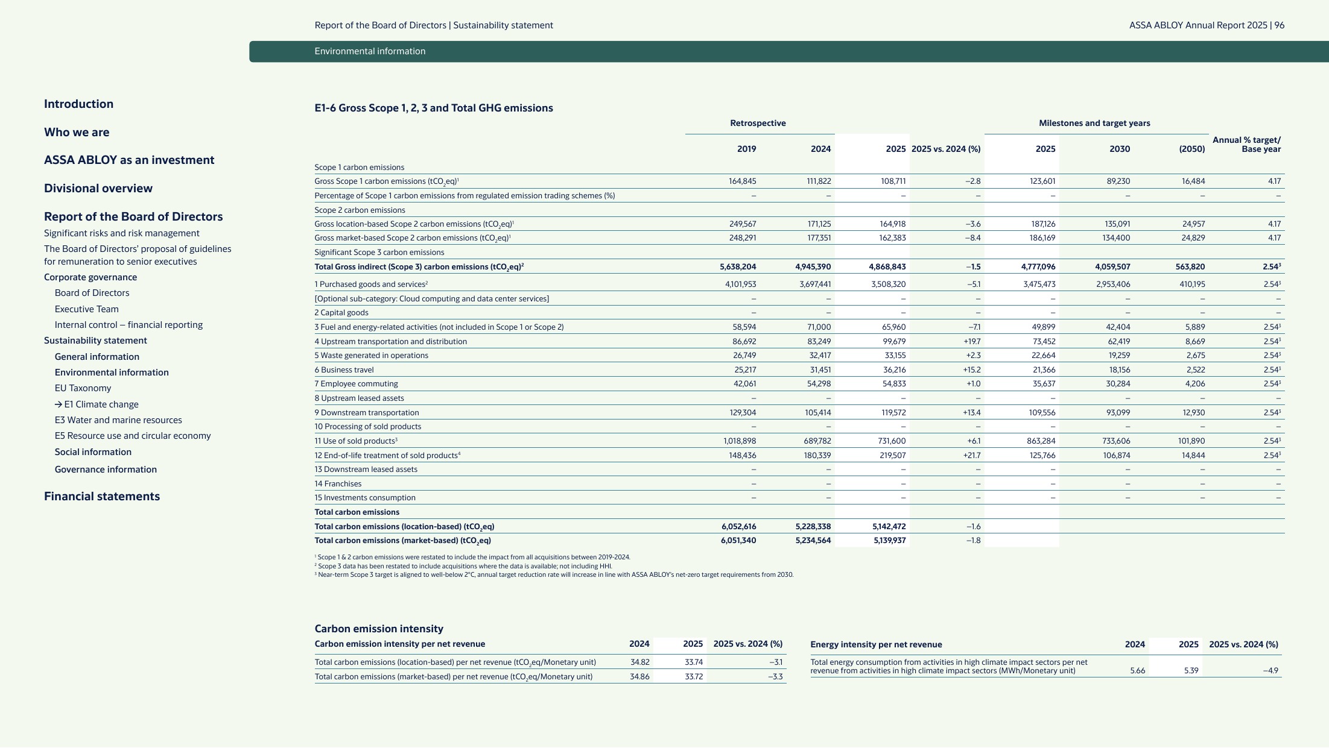Viewport: 1329px width, 748px height.
Task: Go to Governance information
Action: [106, 470]
